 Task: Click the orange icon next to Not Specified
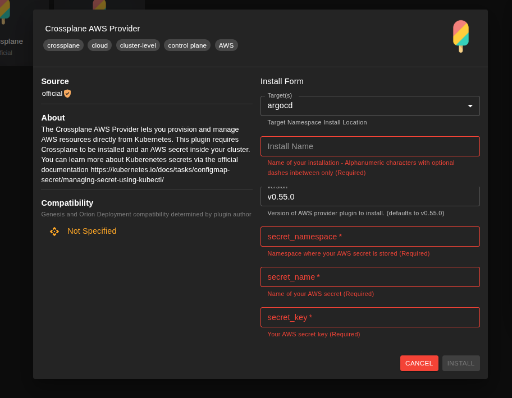(x=54, y=231)
